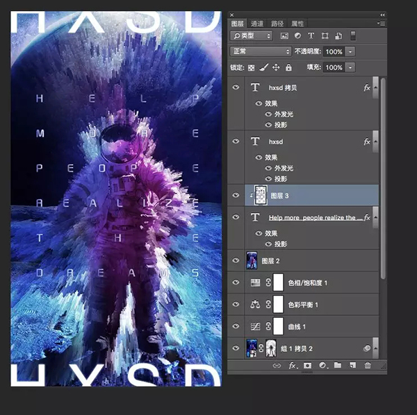Switch to the 路径 tab
Viewport: 417px width, 415px height.
[277, 24]
